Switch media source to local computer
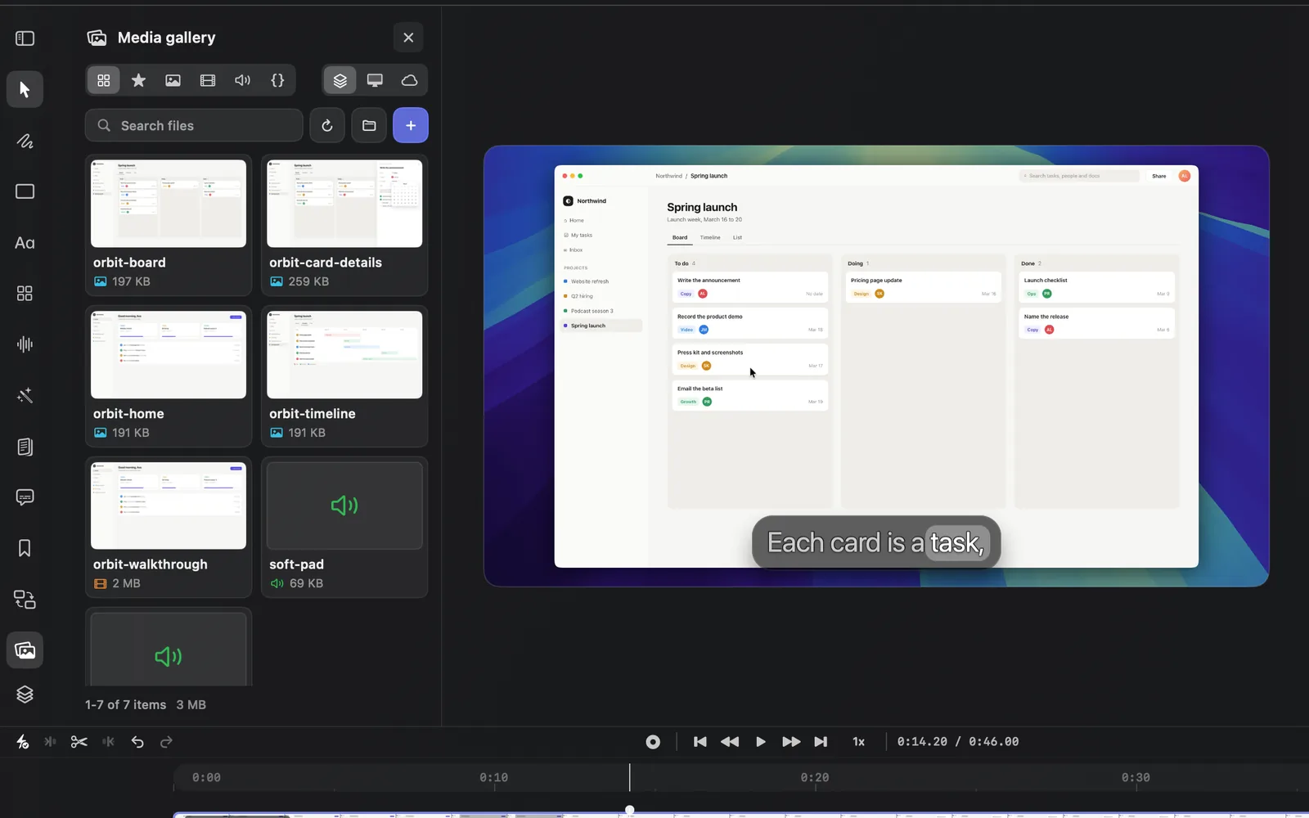 click(375, 80)
